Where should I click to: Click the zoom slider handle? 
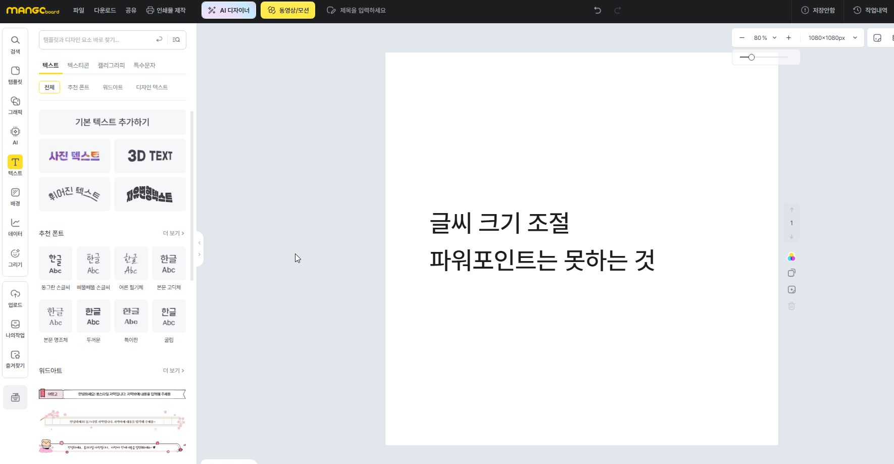point(752,57)
